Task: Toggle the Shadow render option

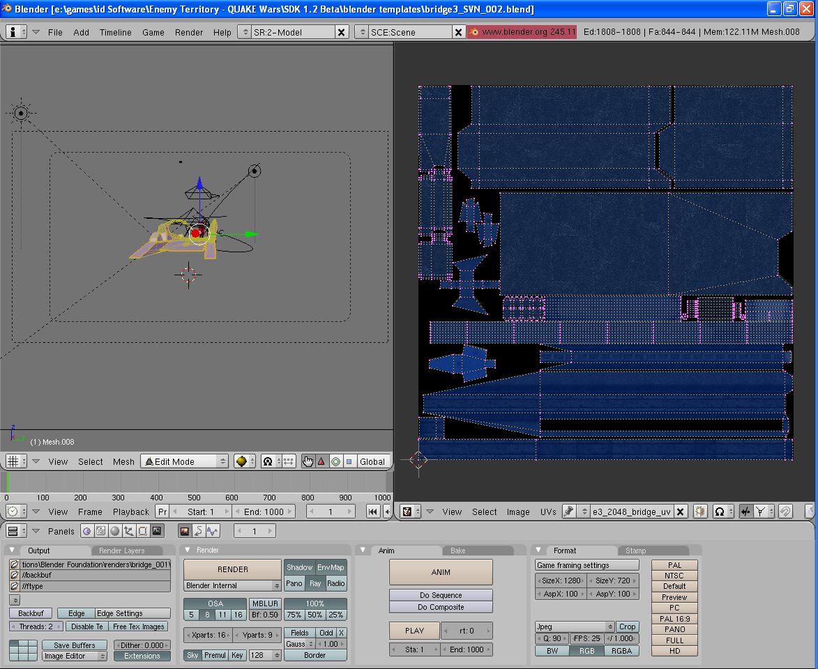Action: 299,567
